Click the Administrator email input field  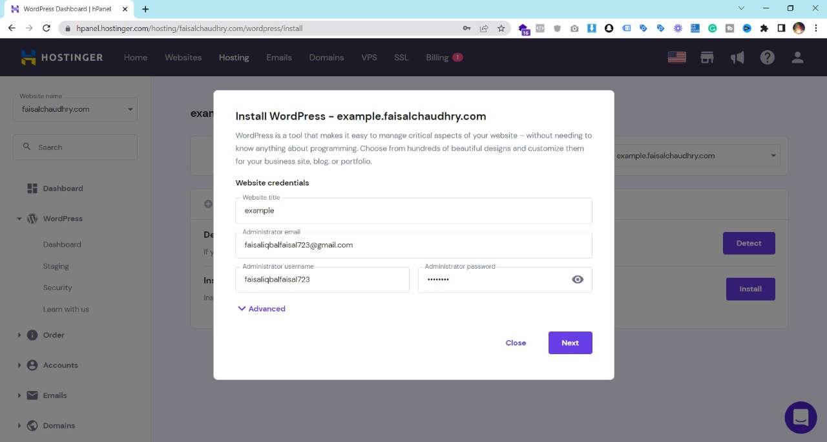413,245
